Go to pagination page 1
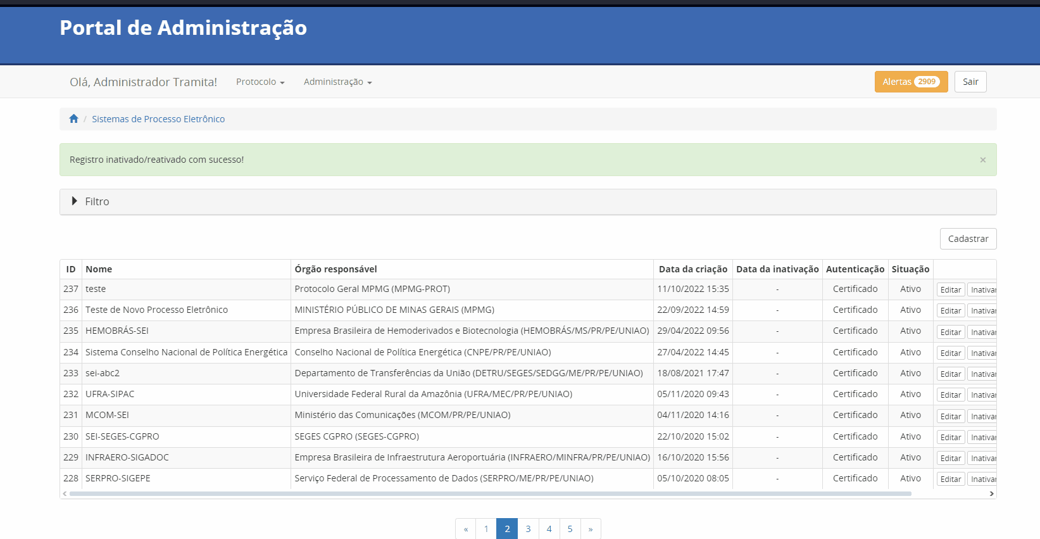This screenshot has height=539, width=1040. 486,529
